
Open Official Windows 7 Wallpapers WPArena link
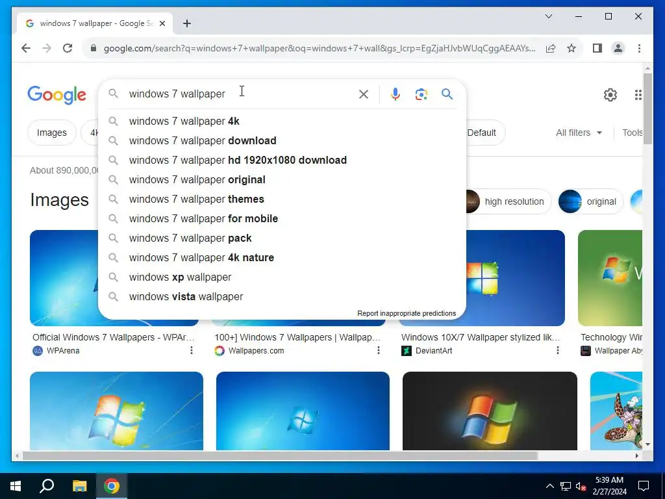pyautogui.click(x=113, y=338)
